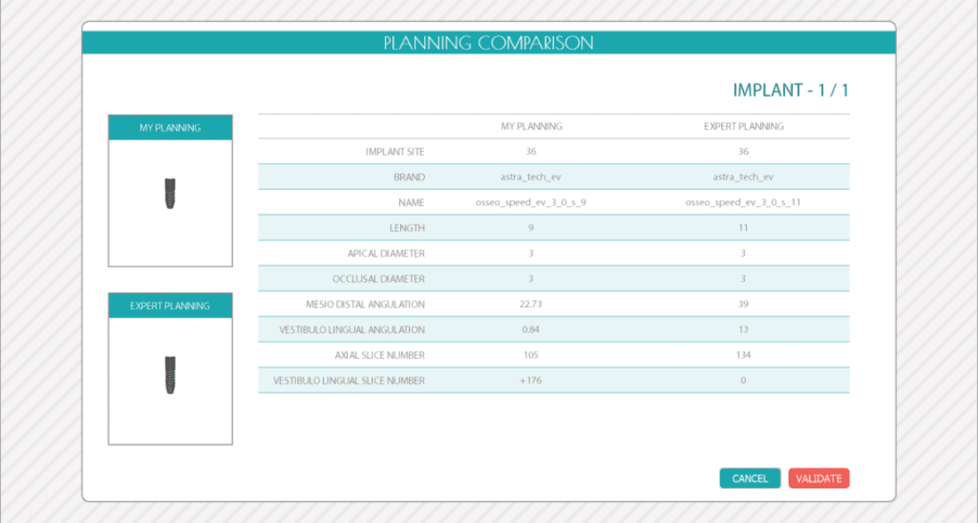The width and height of the screenshot is (978, 523).
Task: Click the Mesio Distal Angulation label
Action: (x=365, y=305)
